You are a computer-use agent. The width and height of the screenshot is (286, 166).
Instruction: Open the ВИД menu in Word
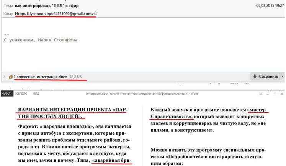(36, 94)
